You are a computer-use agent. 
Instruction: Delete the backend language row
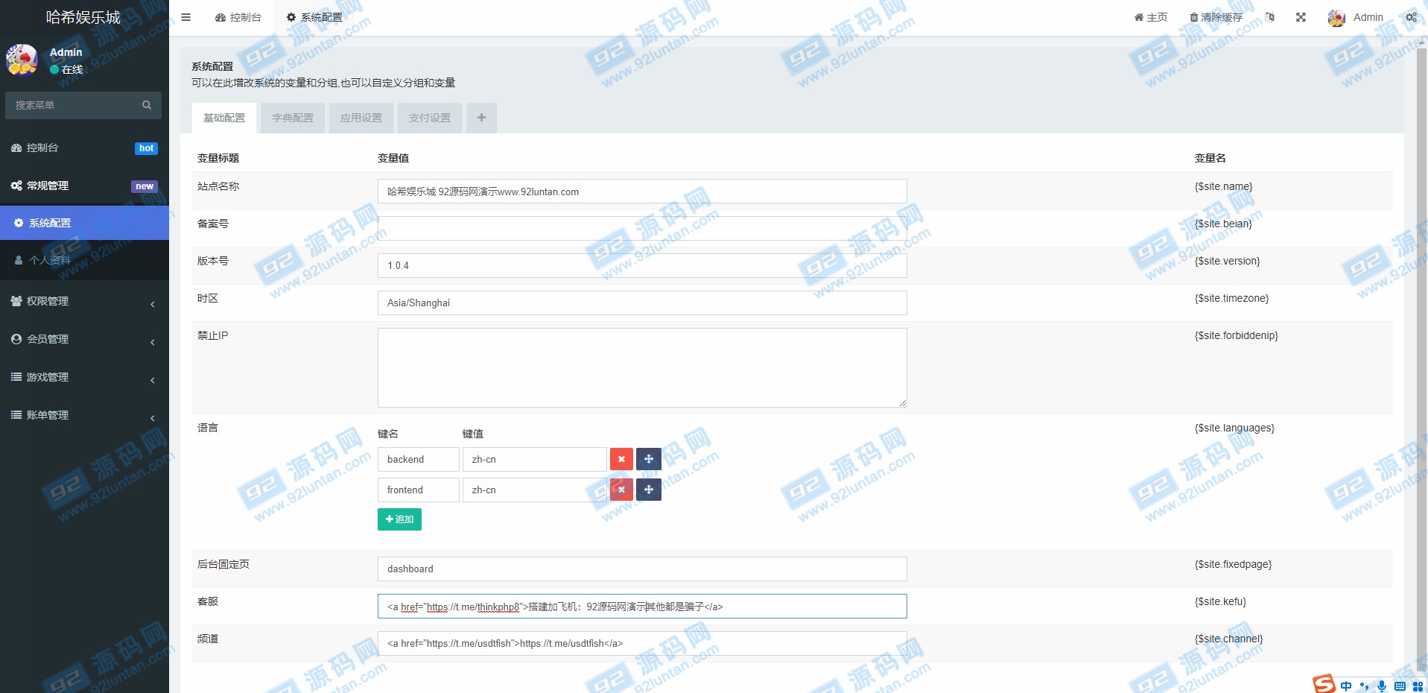[x=621, y=459]
